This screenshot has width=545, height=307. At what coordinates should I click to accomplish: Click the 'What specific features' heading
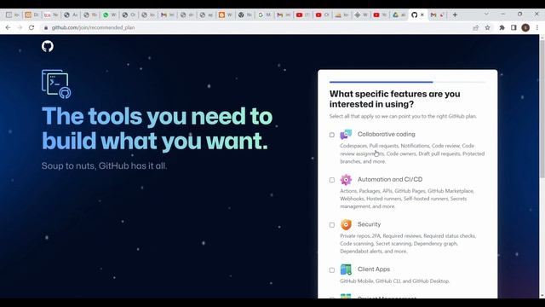(x=395, y=99)
